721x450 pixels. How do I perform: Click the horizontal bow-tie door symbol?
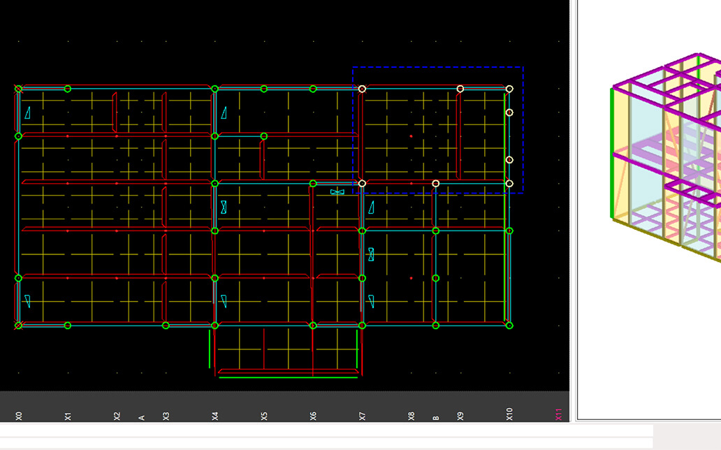tap(337, 192)
